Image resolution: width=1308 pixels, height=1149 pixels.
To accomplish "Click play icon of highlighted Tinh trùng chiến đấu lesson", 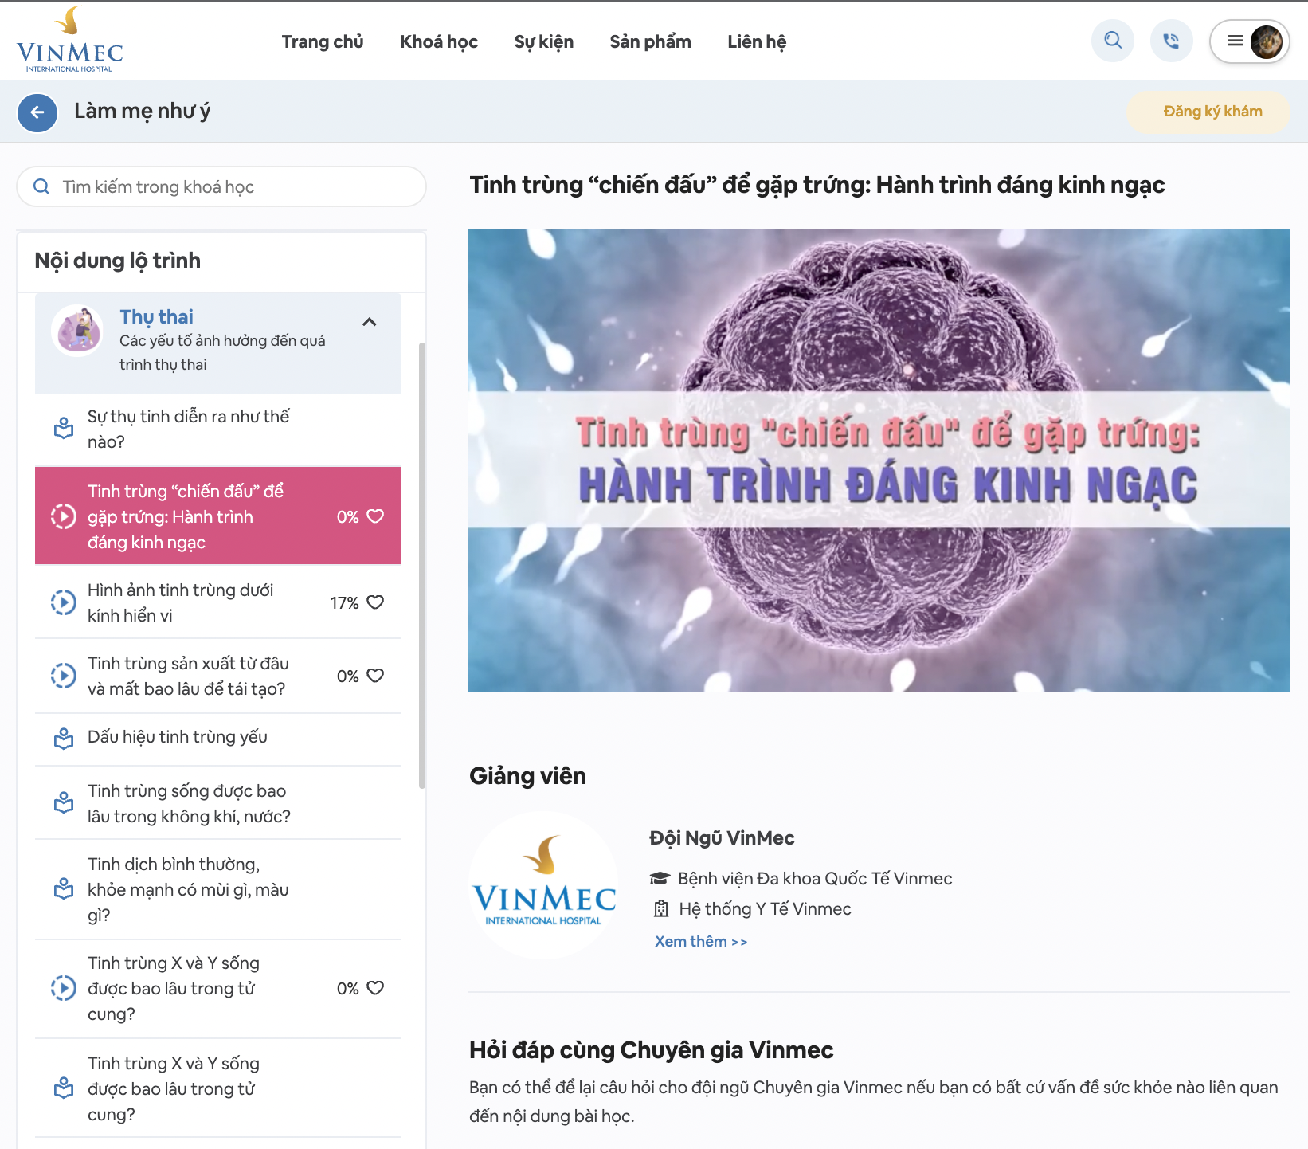I will click(x=64, y=516).
